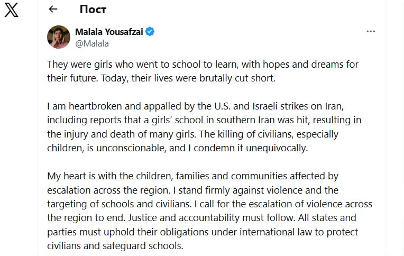The image size is (404, 256).
Task: Click the "Пост" page heading
Action: coord(93,10)
